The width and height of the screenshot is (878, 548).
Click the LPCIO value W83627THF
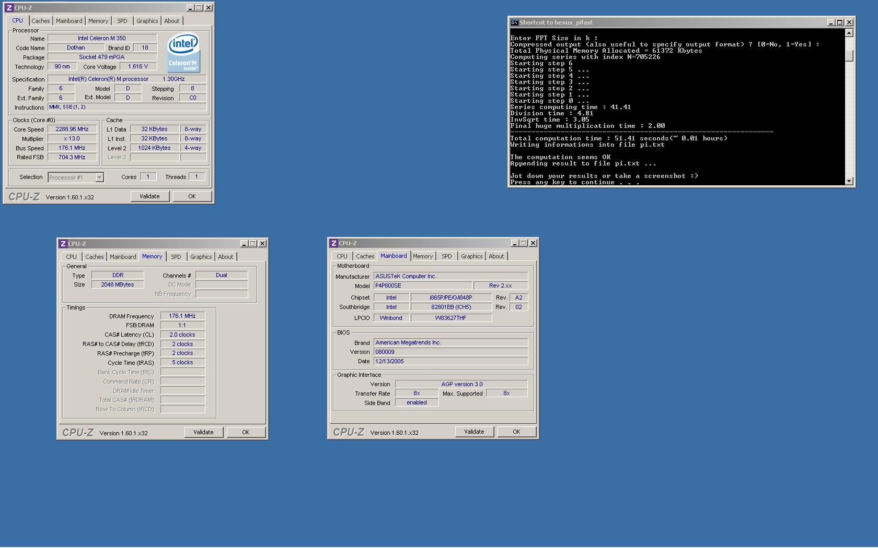click(x=451, y=318)
